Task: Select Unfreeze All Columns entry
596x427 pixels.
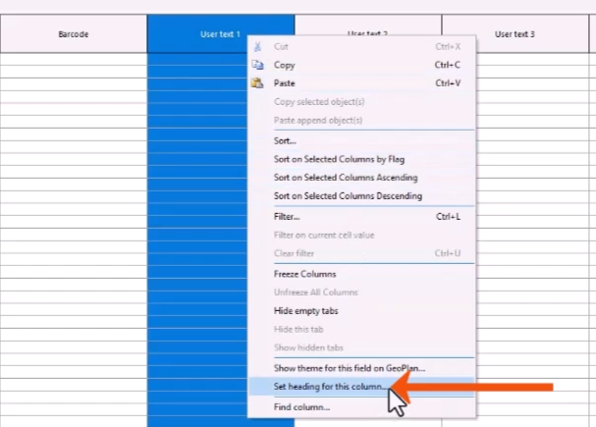Action: [361, 293]
